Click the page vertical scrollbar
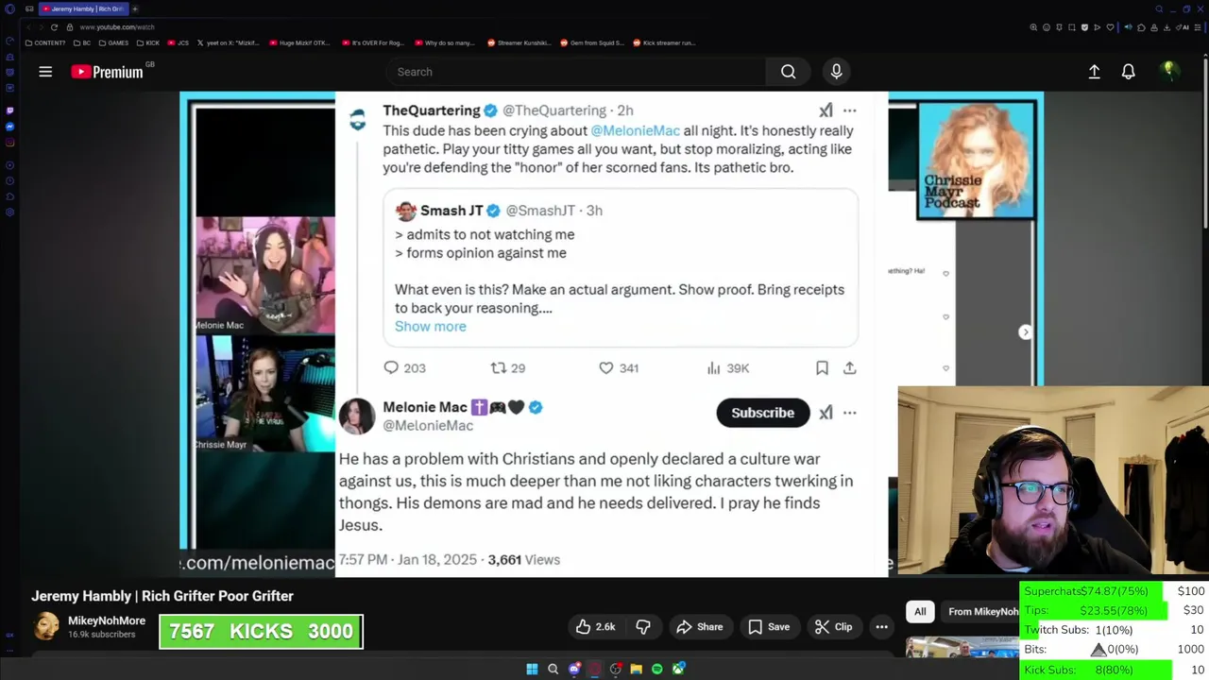Viewport: 1209px width, 680px height. click(1204, 142)
